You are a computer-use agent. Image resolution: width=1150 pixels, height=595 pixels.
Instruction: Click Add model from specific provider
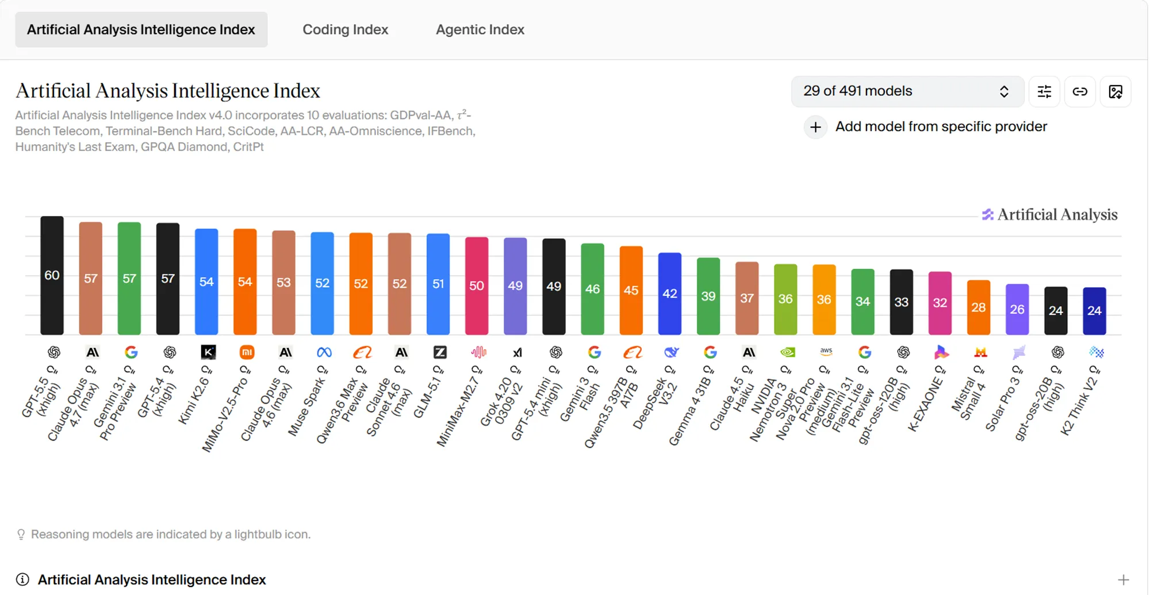point(941,126)
